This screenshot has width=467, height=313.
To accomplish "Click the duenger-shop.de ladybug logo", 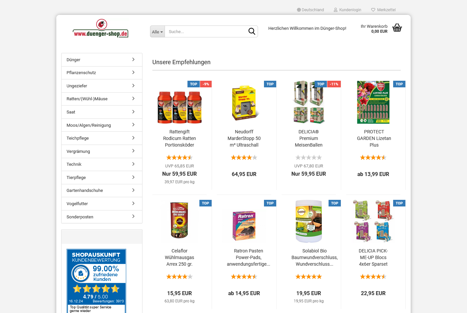I will pyautogui.click(x=101, y=28).
